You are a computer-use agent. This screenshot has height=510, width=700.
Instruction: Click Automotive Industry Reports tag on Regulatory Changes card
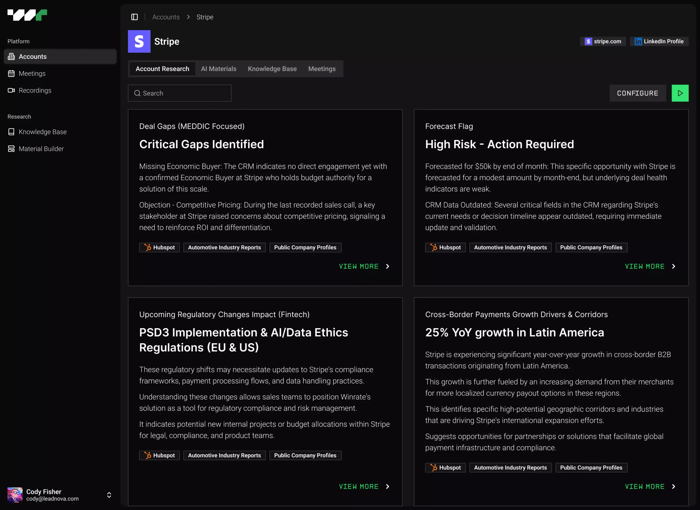click(x=224, y=455)
